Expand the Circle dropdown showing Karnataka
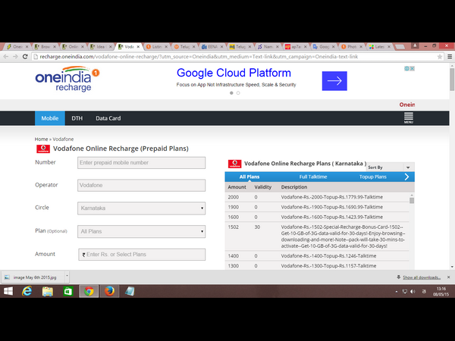This screenshot has width=455, height=341. [x=142, y=208]
